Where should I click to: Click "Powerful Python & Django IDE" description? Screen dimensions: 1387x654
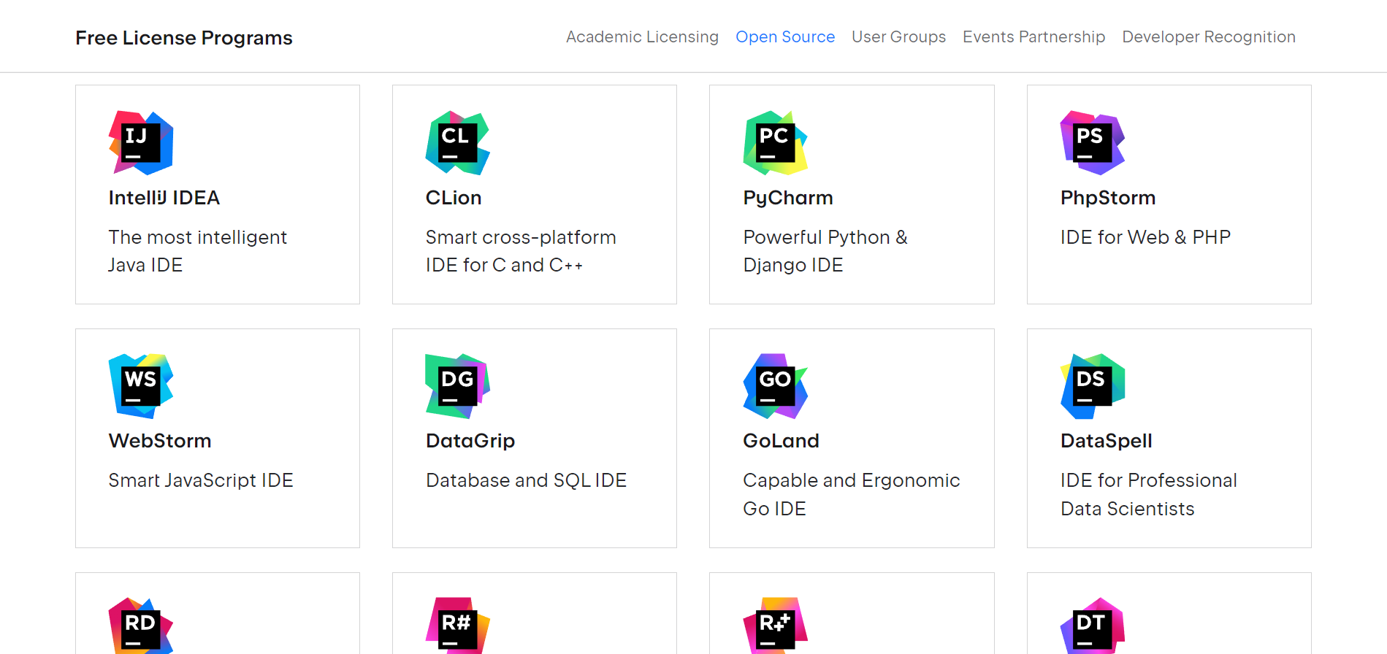[x=825, y=251]
